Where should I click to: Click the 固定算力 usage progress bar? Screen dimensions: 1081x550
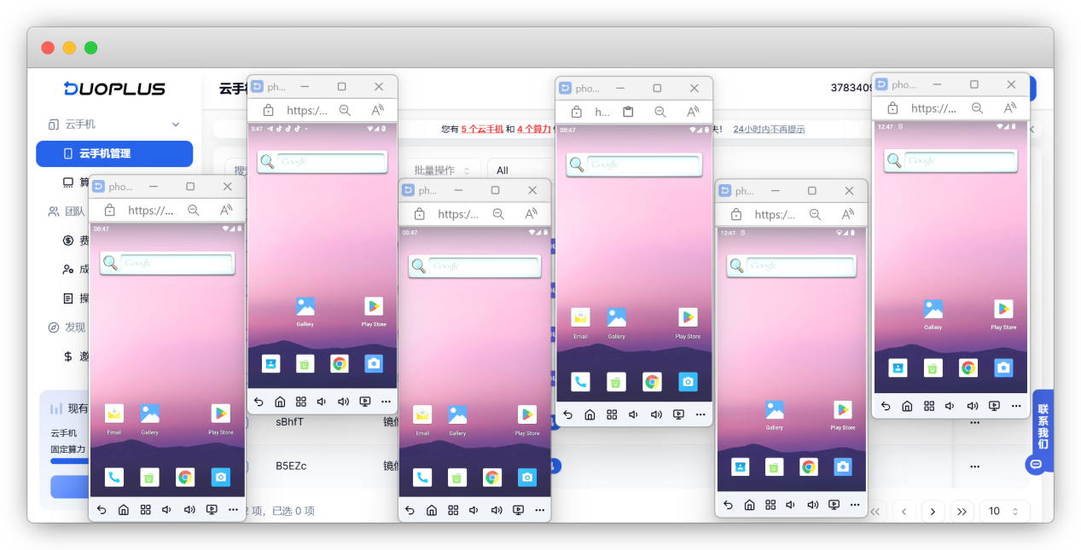coord(68,460)
